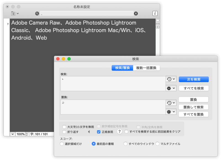Minimize the 検索 window with the yellow button

click(64, 59)
